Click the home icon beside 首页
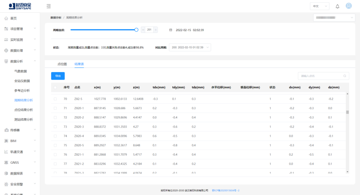Screen dimensions: 360x195 click(6, 18)
